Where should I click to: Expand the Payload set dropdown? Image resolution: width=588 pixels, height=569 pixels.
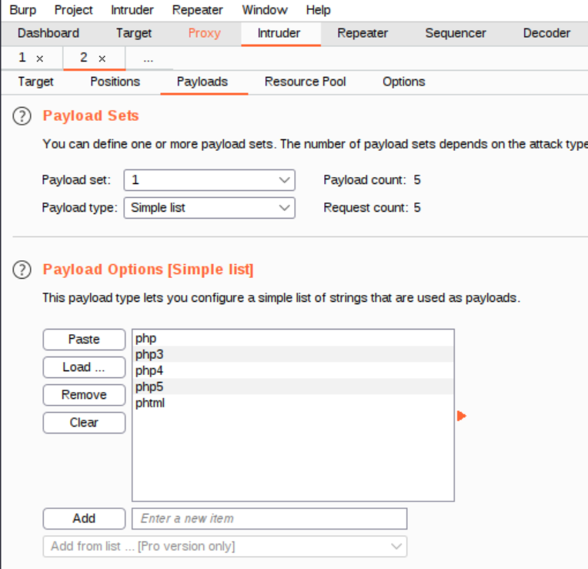pos(209,180)
